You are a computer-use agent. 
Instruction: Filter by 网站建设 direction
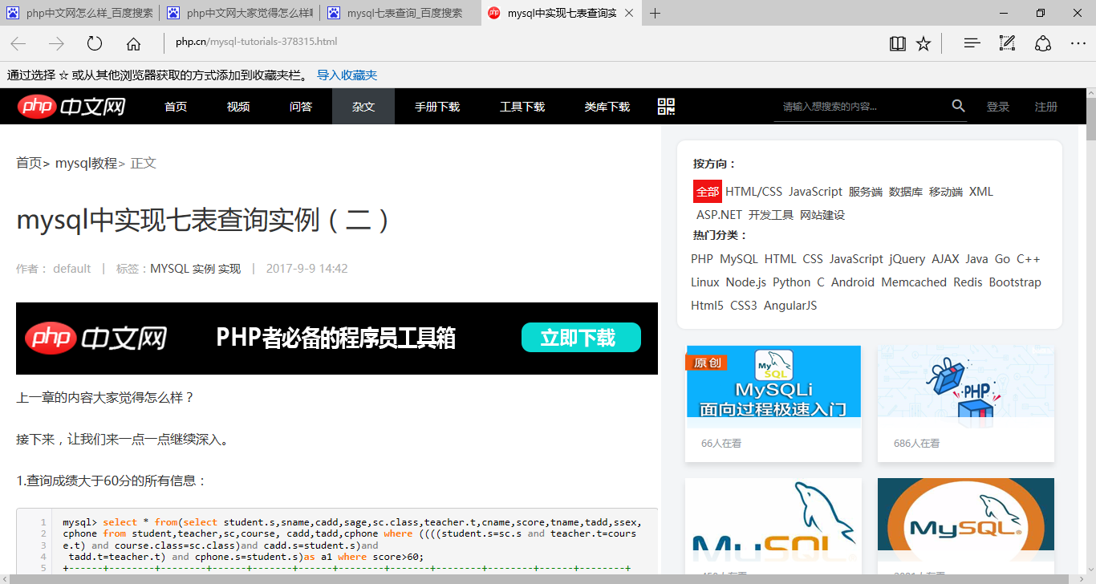point(822,215)
